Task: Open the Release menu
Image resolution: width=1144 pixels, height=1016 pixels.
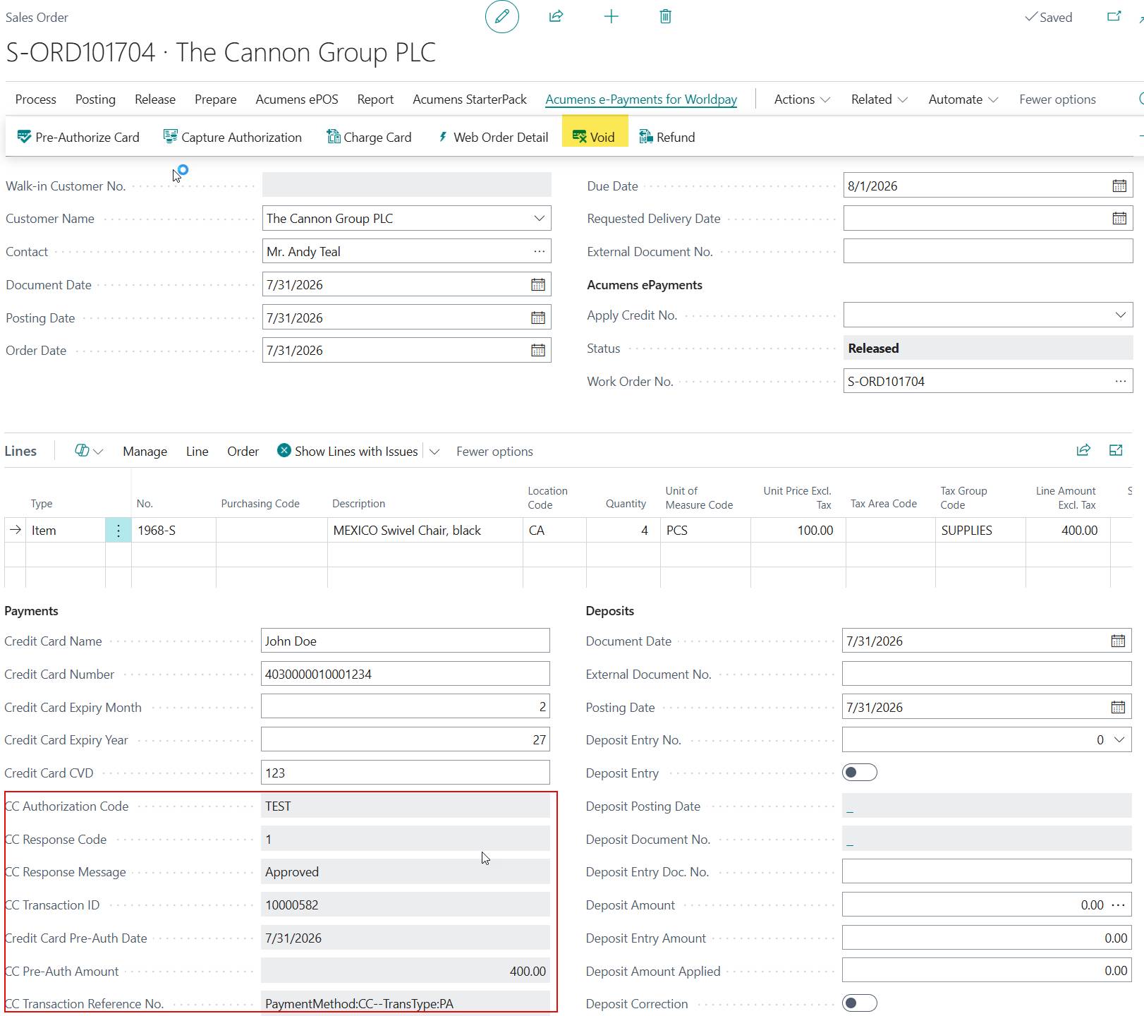Action: pyautogui.click(x=155, y=99)
